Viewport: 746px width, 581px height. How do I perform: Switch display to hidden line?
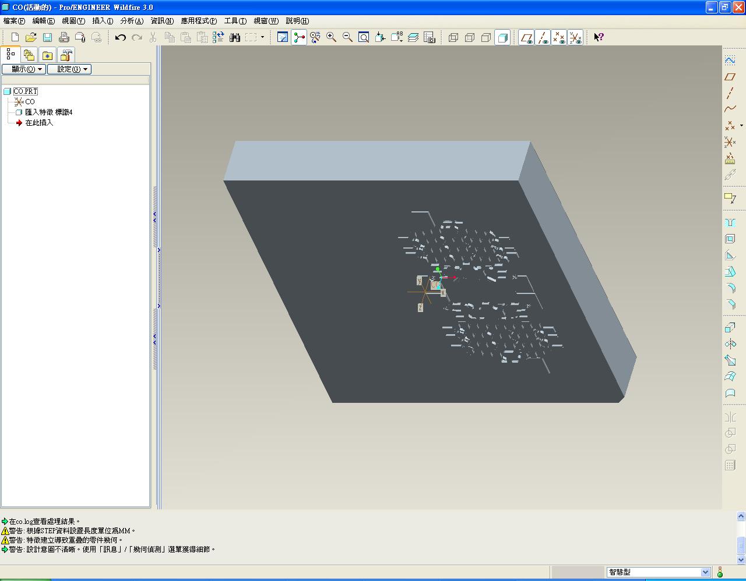click(x=470, y=37)
